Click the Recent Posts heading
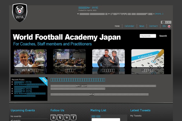The image size is (182, 121). click(x=18, y=80)
